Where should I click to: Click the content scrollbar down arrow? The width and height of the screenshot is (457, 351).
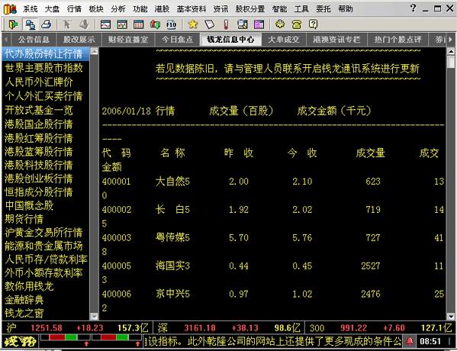(451, 317)
